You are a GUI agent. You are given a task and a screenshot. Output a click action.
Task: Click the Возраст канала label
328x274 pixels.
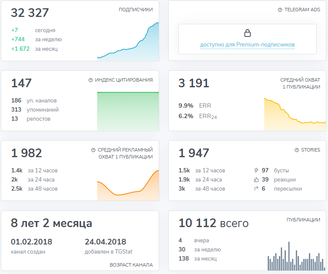[x=131, y=264]
